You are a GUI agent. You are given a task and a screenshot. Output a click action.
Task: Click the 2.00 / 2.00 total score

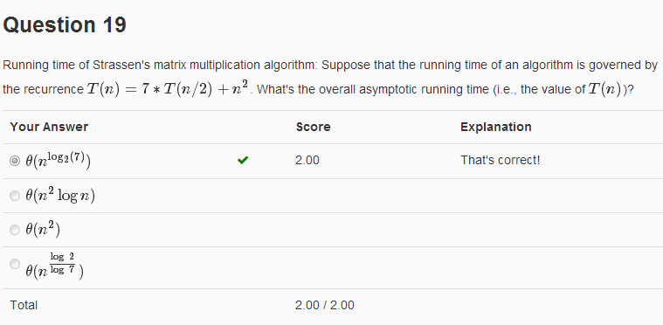tap(325, 305)
